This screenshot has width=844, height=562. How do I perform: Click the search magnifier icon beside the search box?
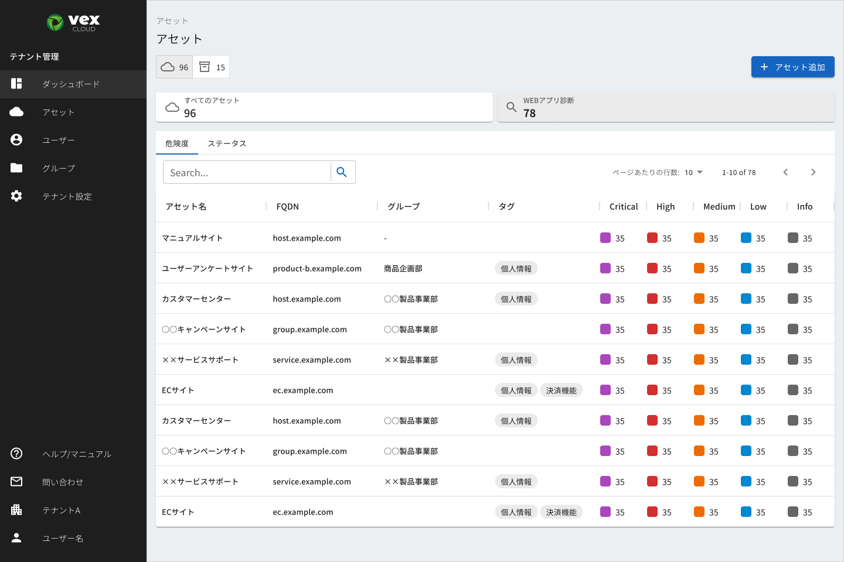click(x=342, y=172)
